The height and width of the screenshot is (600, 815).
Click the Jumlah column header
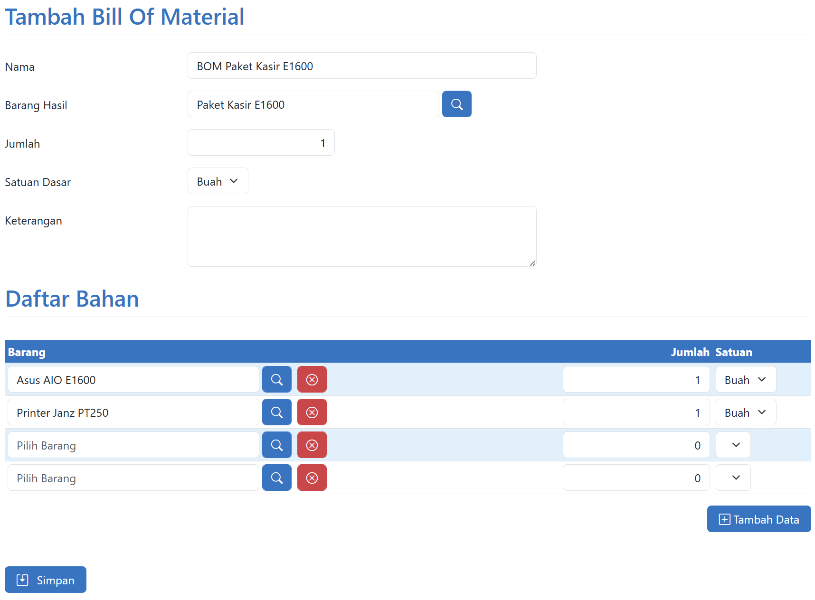[690, 352]
